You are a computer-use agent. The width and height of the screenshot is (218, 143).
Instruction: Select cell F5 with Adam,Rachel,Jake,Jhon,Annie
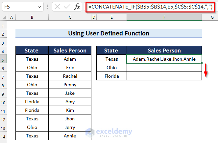(164, 59)
